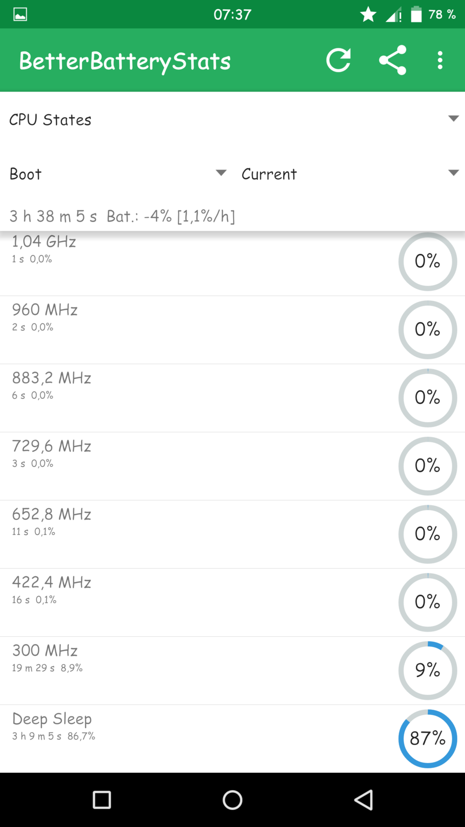465x827 pixels.
Task: Open the three-dot overflow menu
Action: pos(440,60)
